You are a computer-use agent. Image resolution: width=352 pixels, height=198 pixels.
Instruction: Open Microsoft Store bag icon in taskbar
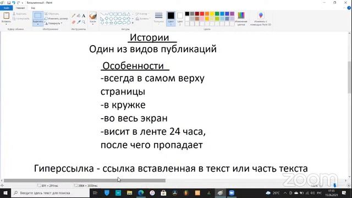click(x=163, y=193)
